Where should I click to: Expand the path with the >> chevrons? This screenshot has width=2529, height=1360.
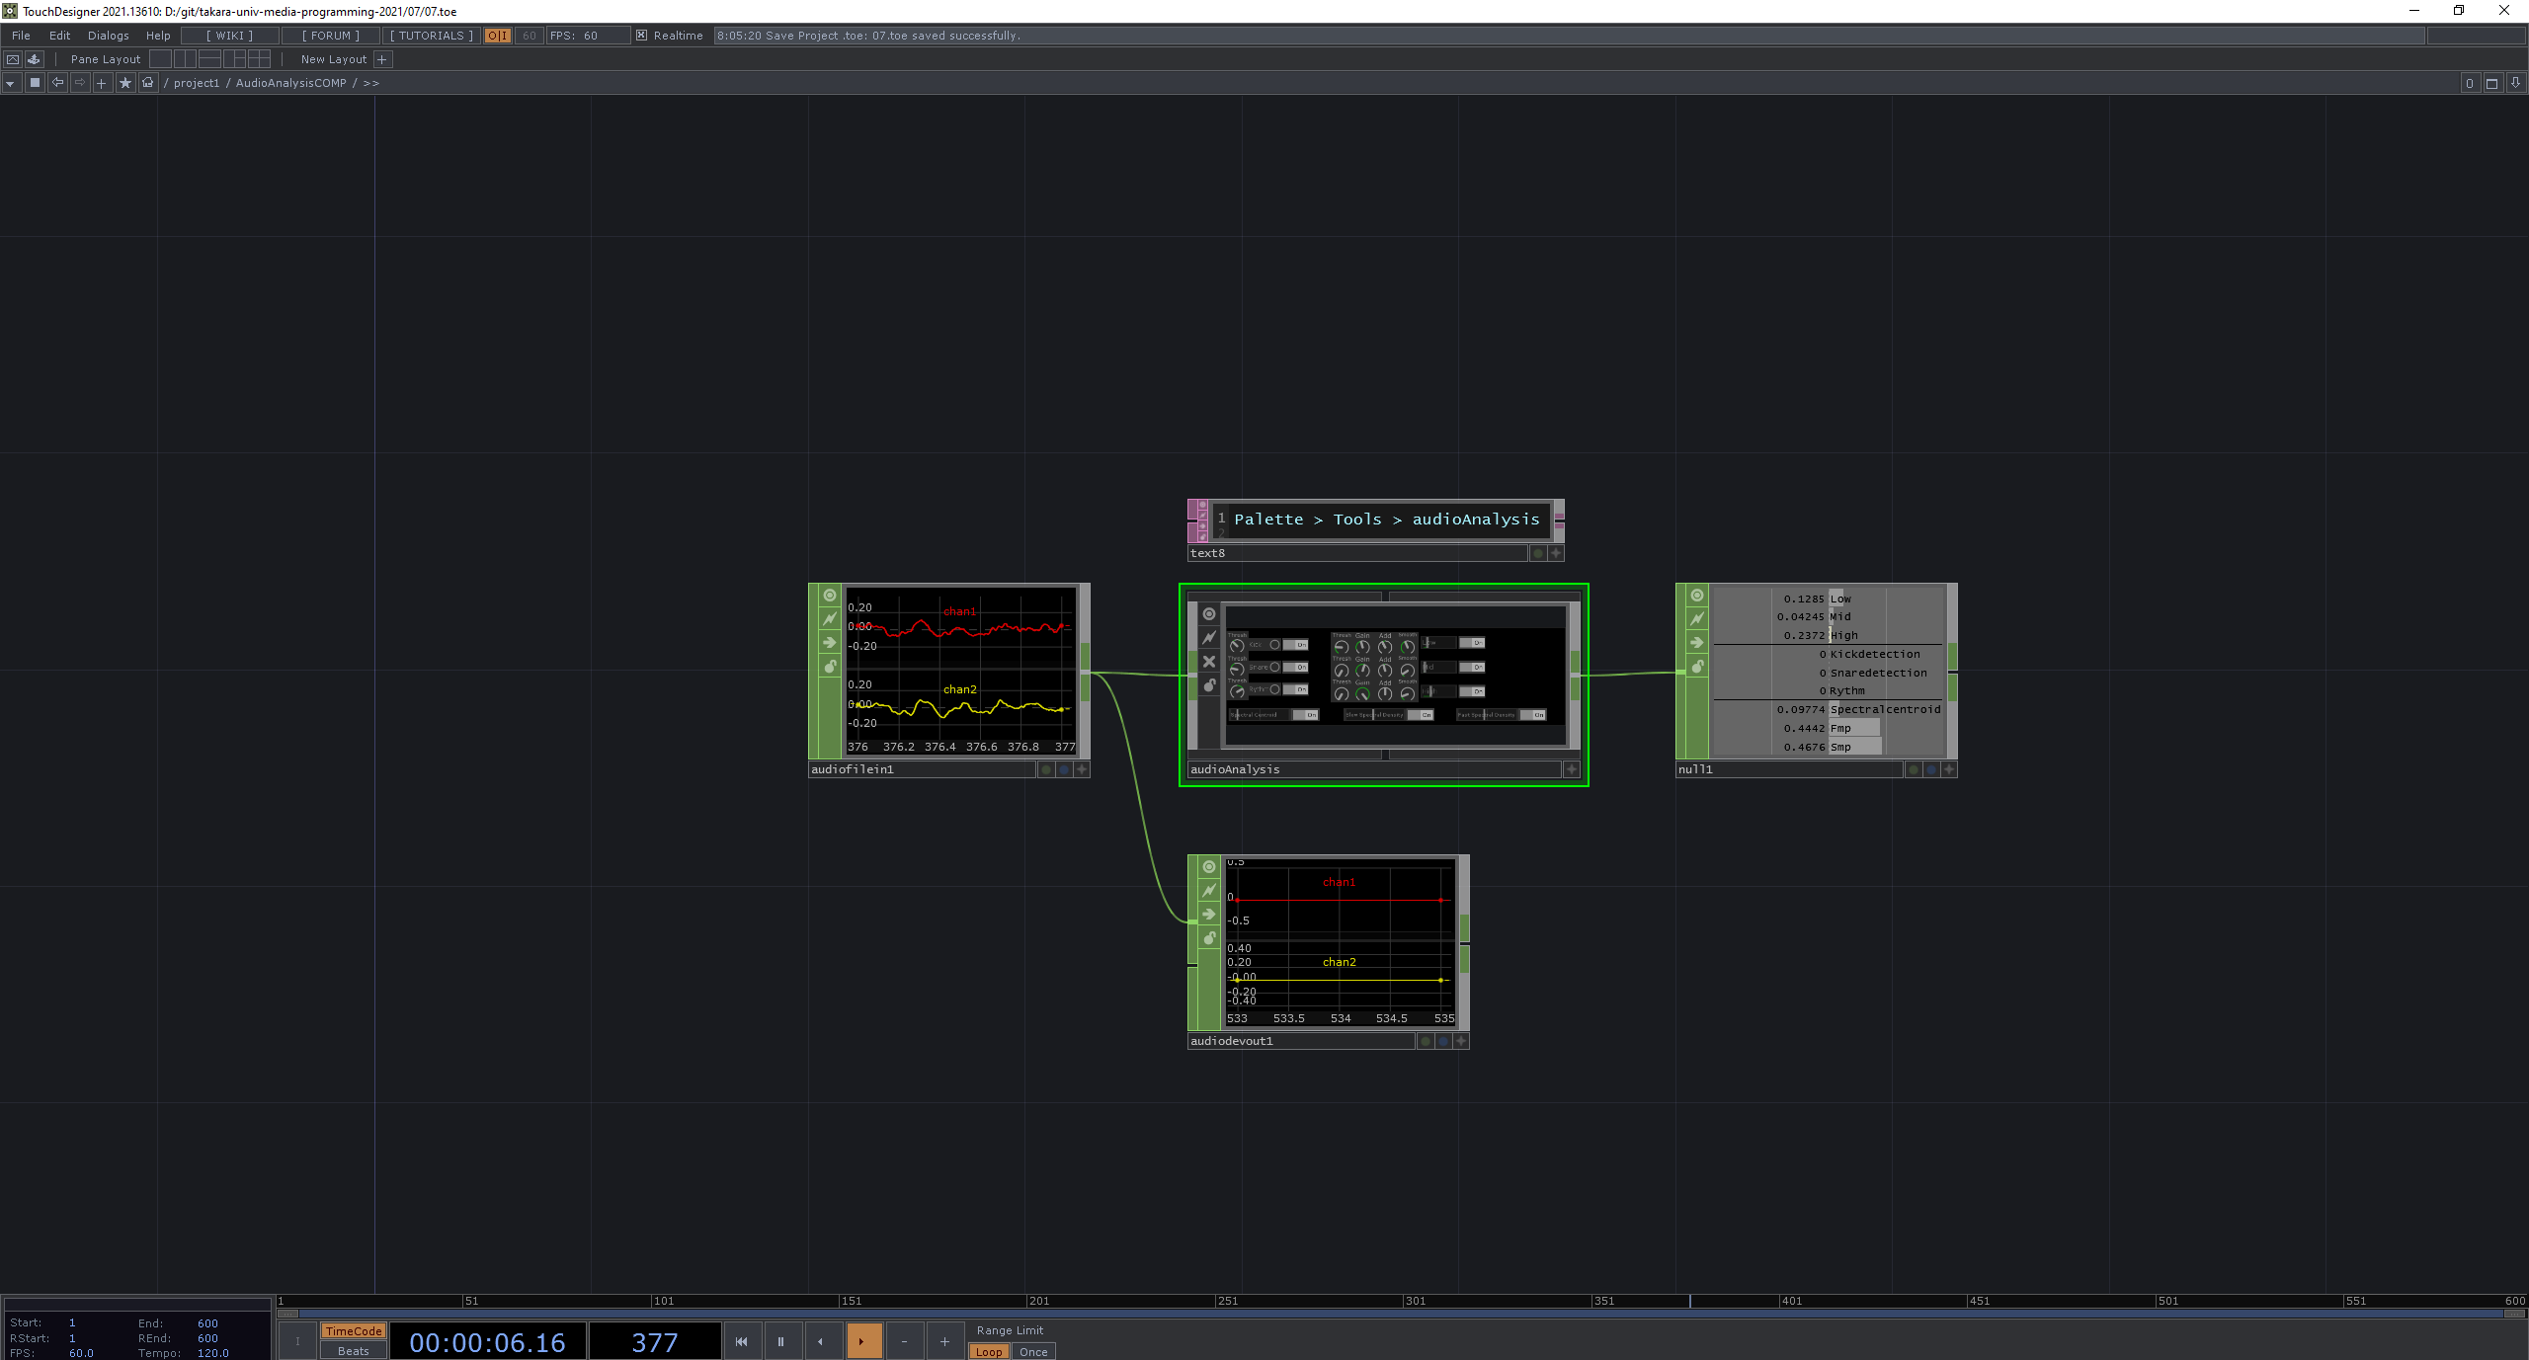tap(371, 83)
